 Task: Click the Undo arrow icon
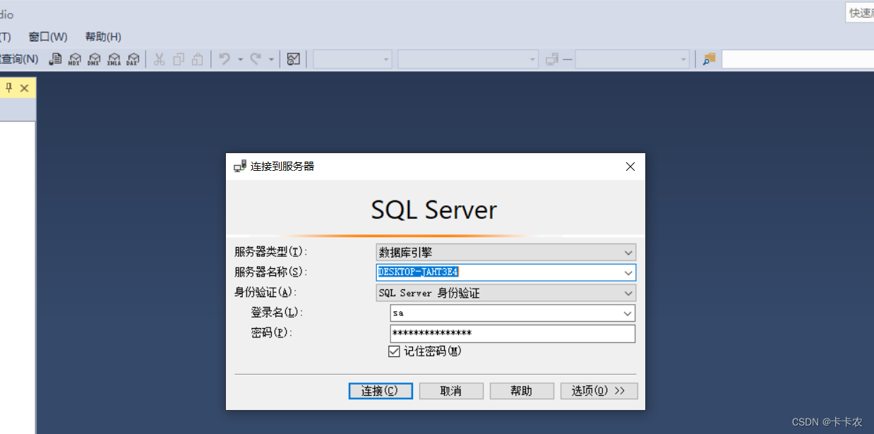pyautogui.click(x=225, y=59)
